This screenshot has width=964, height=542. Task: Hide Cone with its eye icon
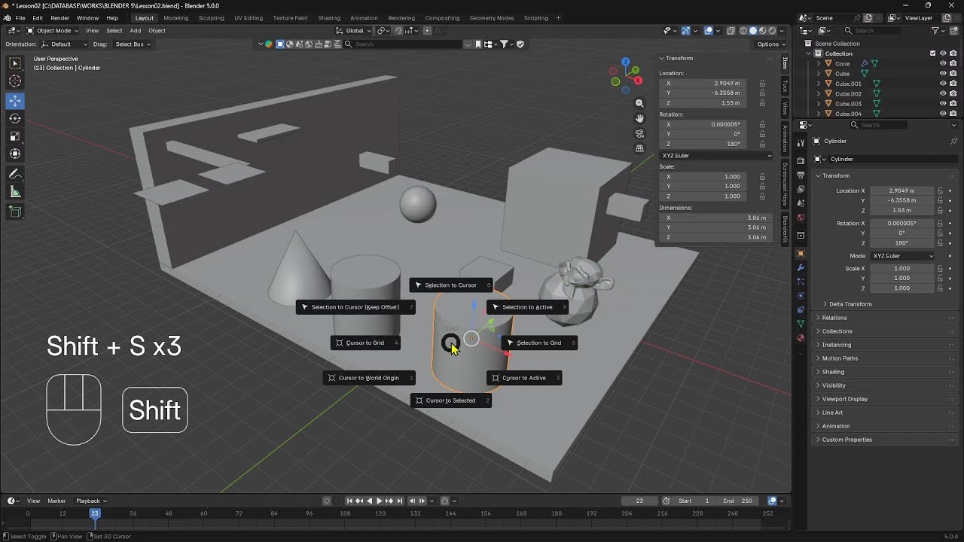tap(943, 64)
